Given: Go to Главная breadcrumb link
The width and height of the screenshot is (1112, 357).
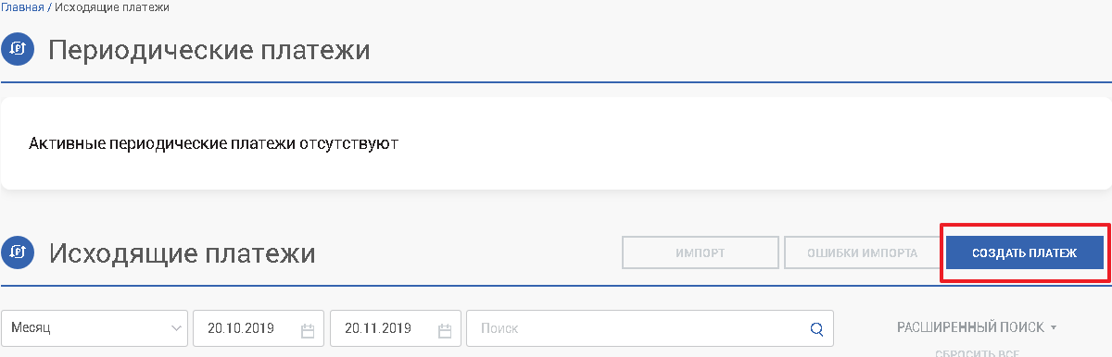Looking at the screenshot, I should click(x=22, y=6).
